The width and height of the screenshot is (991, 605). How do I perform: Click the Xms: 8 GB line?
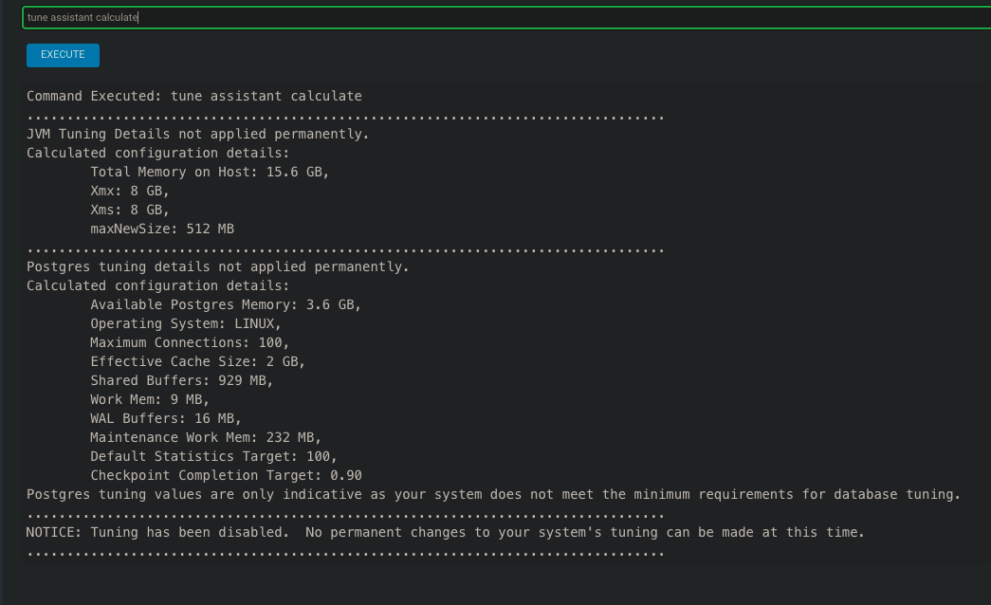click(x=130, y=210)
